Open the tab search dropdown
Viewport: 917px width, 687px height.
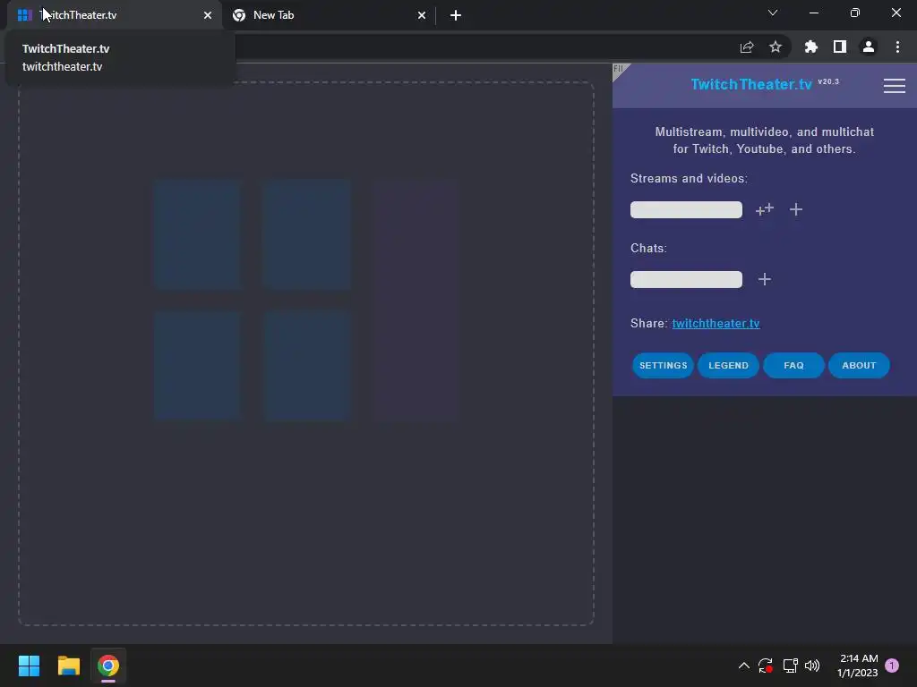click(773, 13)
